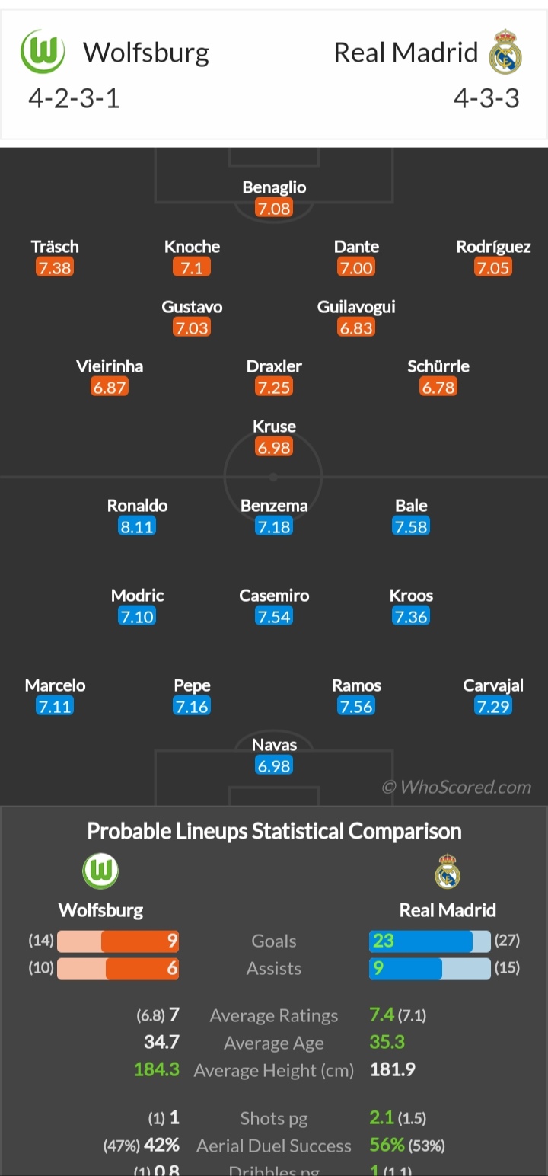
Task: Select Draxler's 7.25 rating badge
Action: 274,387
